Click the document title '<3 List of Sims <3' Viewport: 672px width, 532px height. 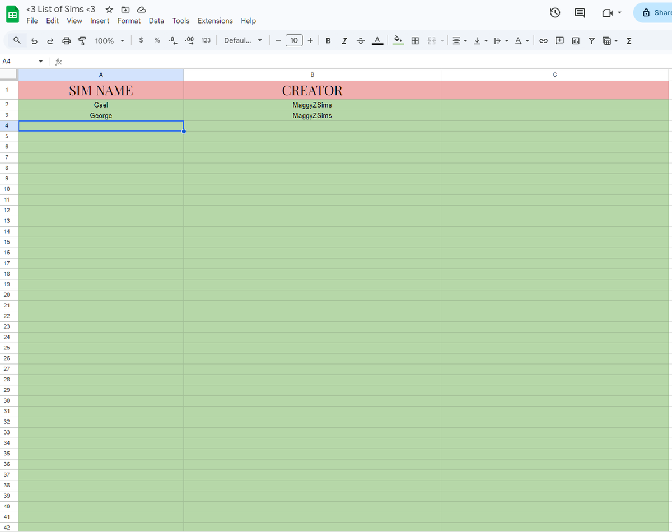click(61, 9)
